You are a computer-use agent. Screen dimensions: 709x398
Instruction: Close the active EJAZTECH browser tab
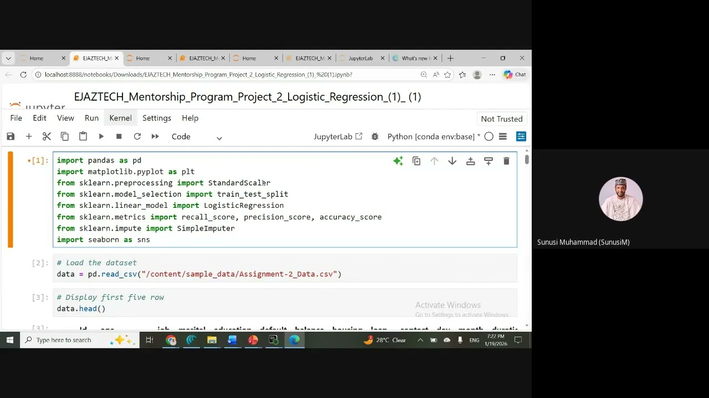click(x=117, y=58)
